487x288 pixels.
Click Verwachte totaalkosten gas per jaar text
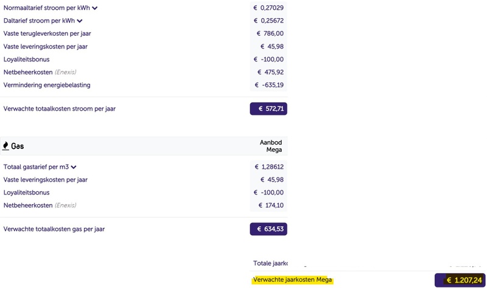pos(54,229)
